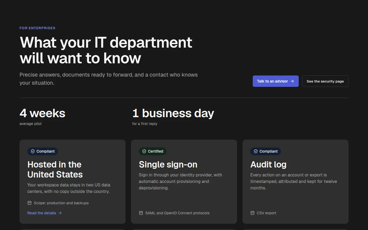
Task: Click the calendar icon beside Scope: production and backups
Action: click(x=29, y=203)
